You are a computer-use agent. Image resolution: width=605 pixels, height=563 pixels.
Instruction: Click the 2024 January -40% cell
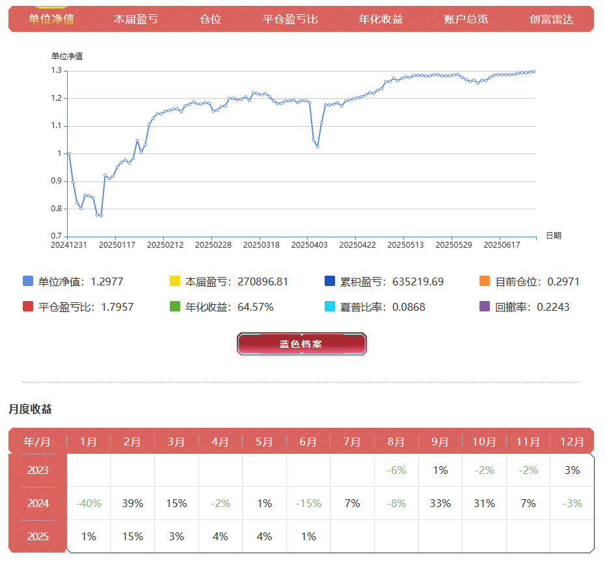(88, 503)
